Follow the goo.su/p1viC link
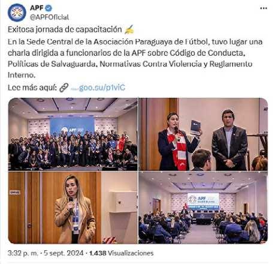This screenshot has width=275, height=264. (x=102, y=88)
